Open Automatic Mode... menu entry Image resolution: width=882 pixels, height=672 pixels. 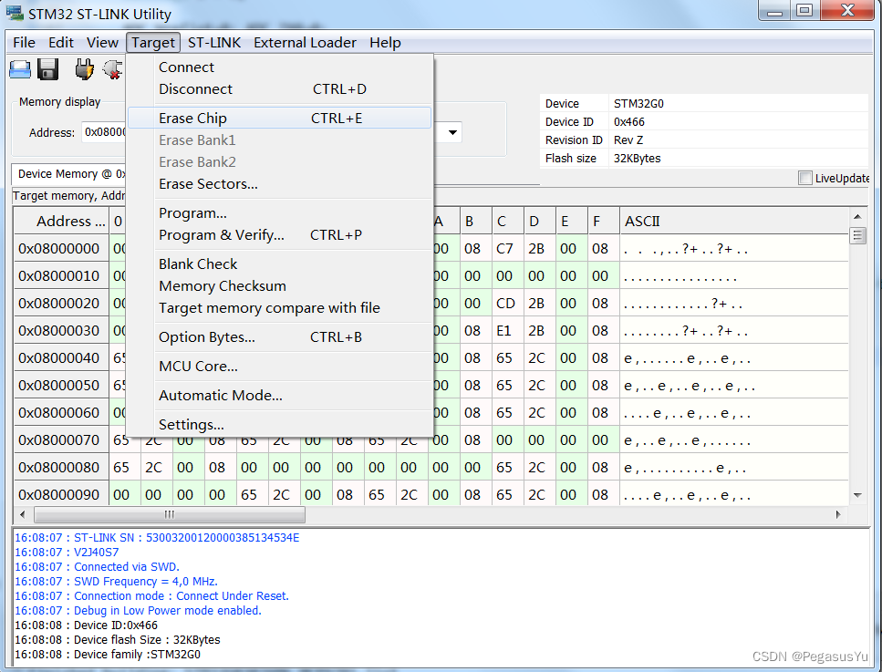(x=280, y=396)
